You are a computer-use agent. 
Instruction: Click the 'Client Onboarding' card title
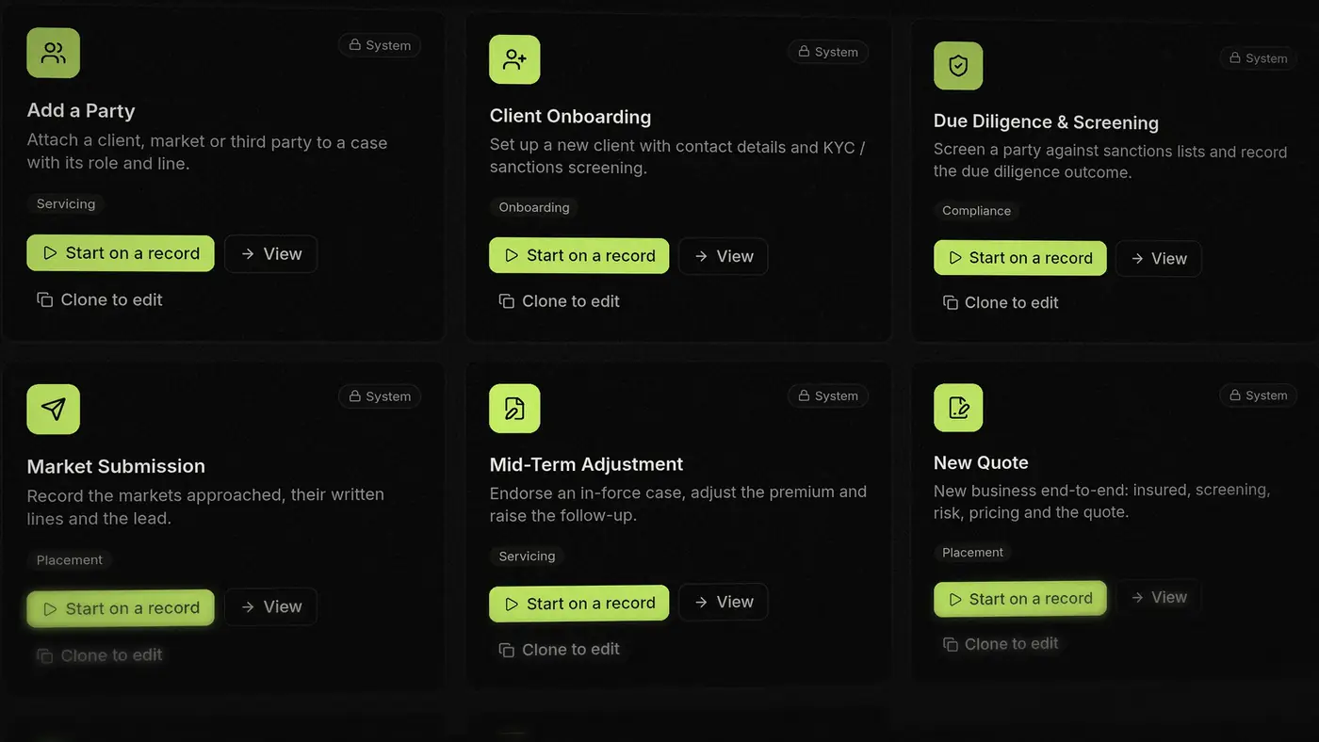tap(570, 117)
